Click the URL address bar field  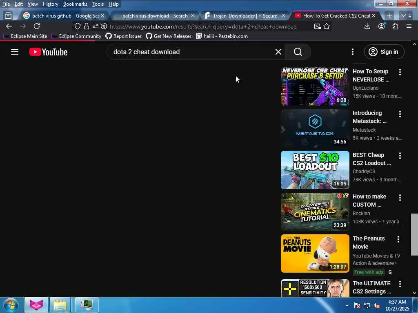(202, 26)
